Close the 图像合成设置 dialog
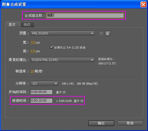The height and width of the screenshot is (131, 148). click(x=143, y=4)
